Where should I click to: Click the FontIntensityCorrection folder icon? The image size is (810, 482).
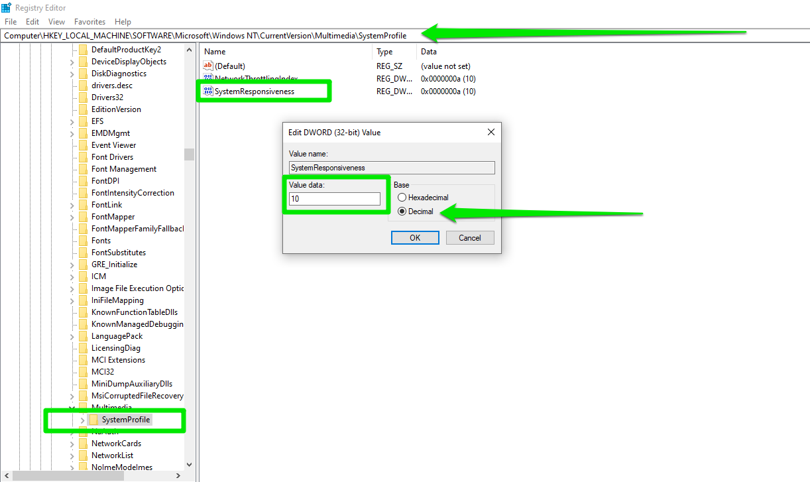tap(83, 193)
